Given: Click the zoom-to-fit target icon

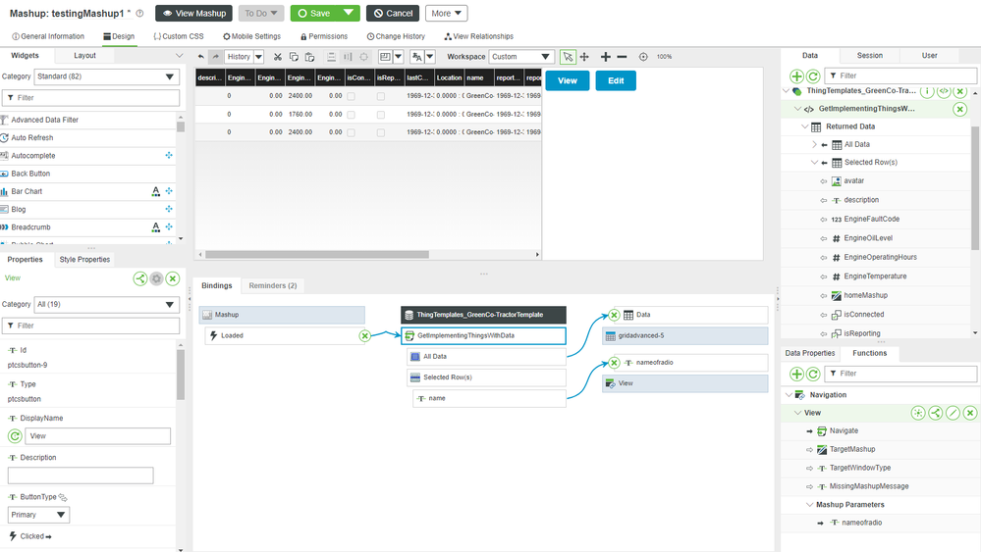Looking at the screenshot, I should coord(643,57).
